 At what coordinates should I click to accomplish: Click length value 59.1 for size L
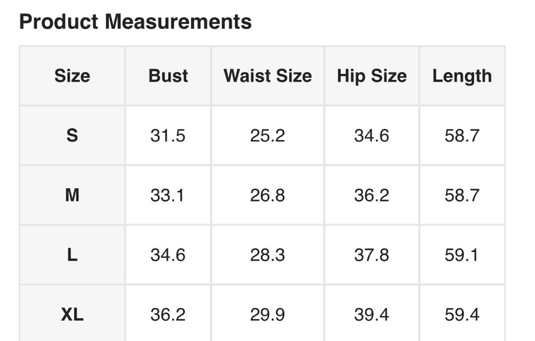pos(462,255)
